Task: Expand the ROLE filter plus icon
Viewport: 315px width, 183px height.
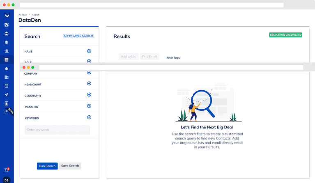Action: coord(89,61)
